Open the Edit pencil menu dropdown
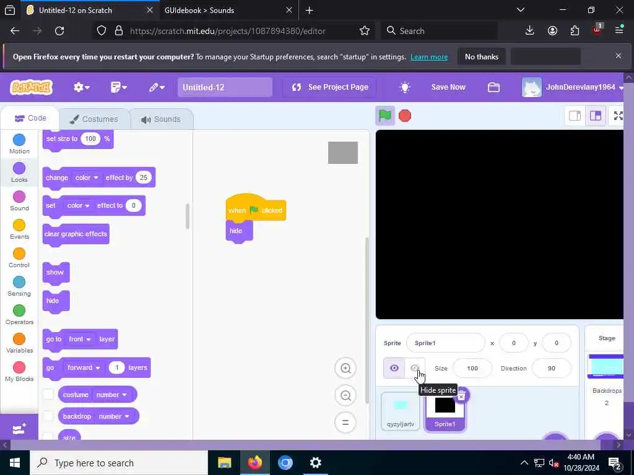Image resolution: width=634 pixels, height=475 pixels. pyautogui.click(x=157, y=87)
